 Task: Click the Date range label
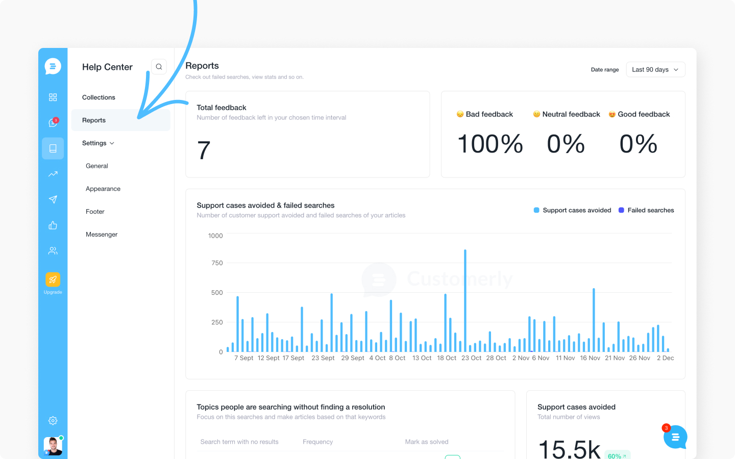[605, 70]
